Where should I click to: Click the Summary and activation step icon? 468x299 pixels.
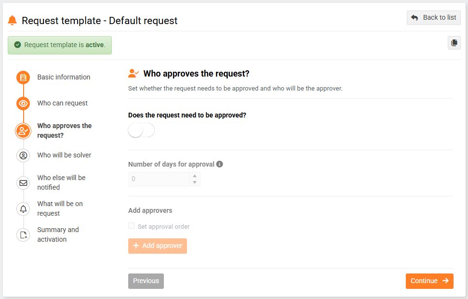23,235
